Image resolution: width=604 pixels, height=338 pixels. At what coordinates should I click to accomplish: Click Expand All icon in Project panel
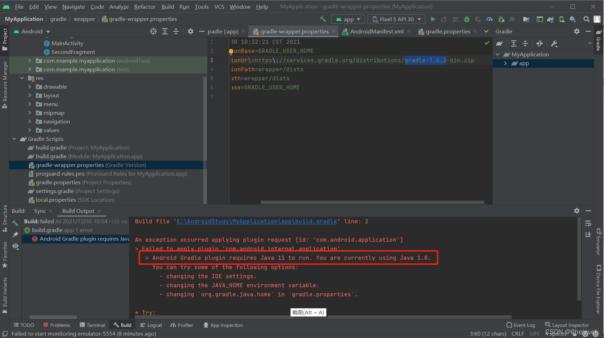pos(165,31)
